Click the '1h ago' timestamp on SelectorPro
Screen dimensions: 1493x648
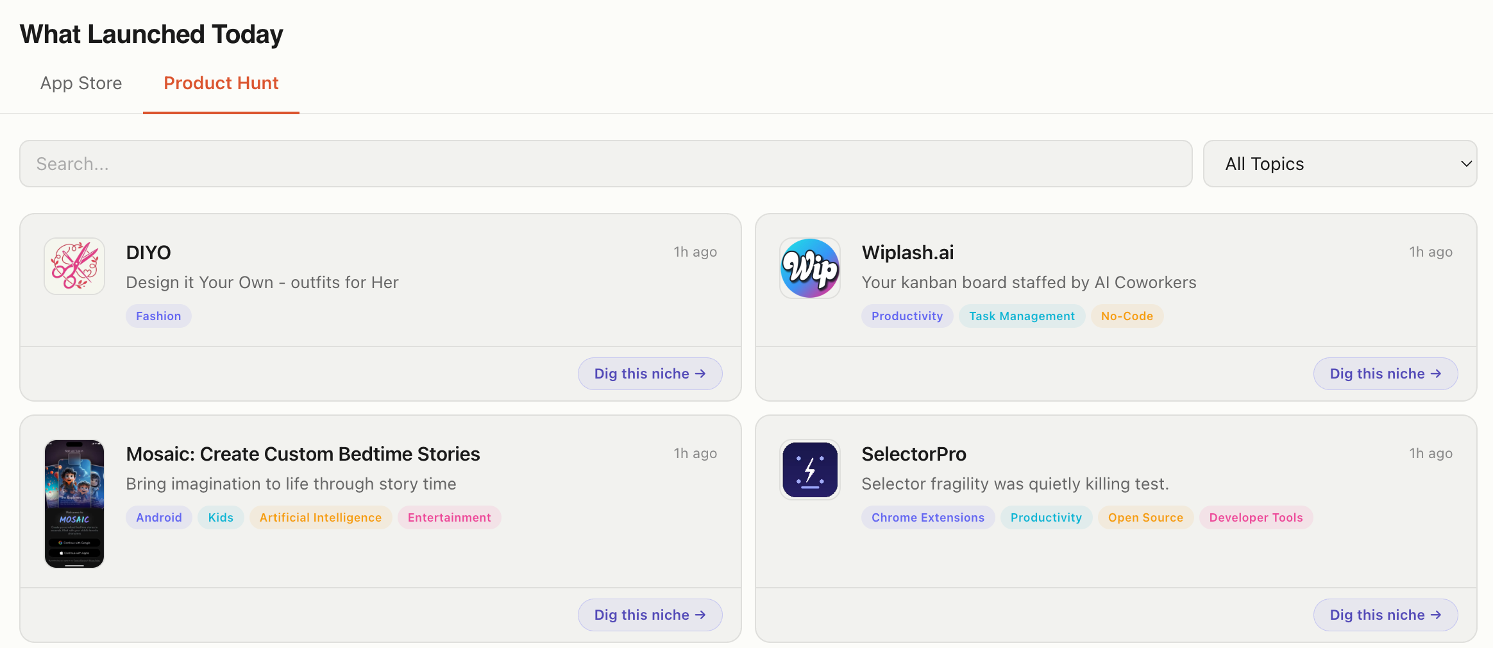1431,454
